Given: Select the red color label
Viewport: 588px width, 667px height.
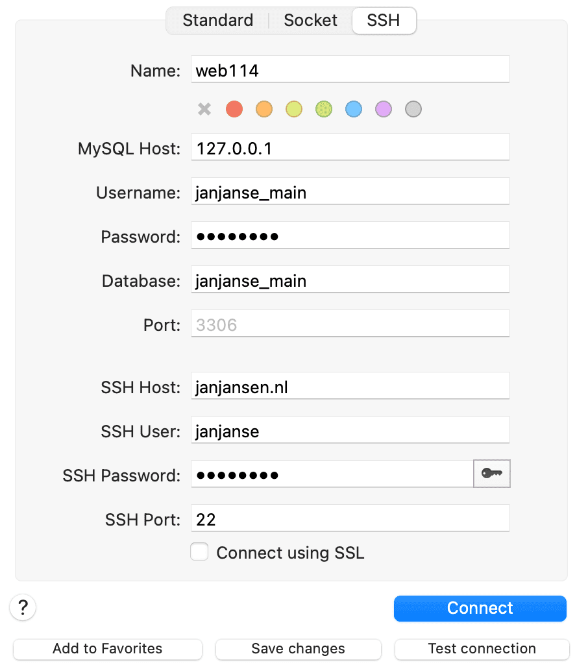Looking at the screenshot, I should pyautogui.click(x=234, y=109).
